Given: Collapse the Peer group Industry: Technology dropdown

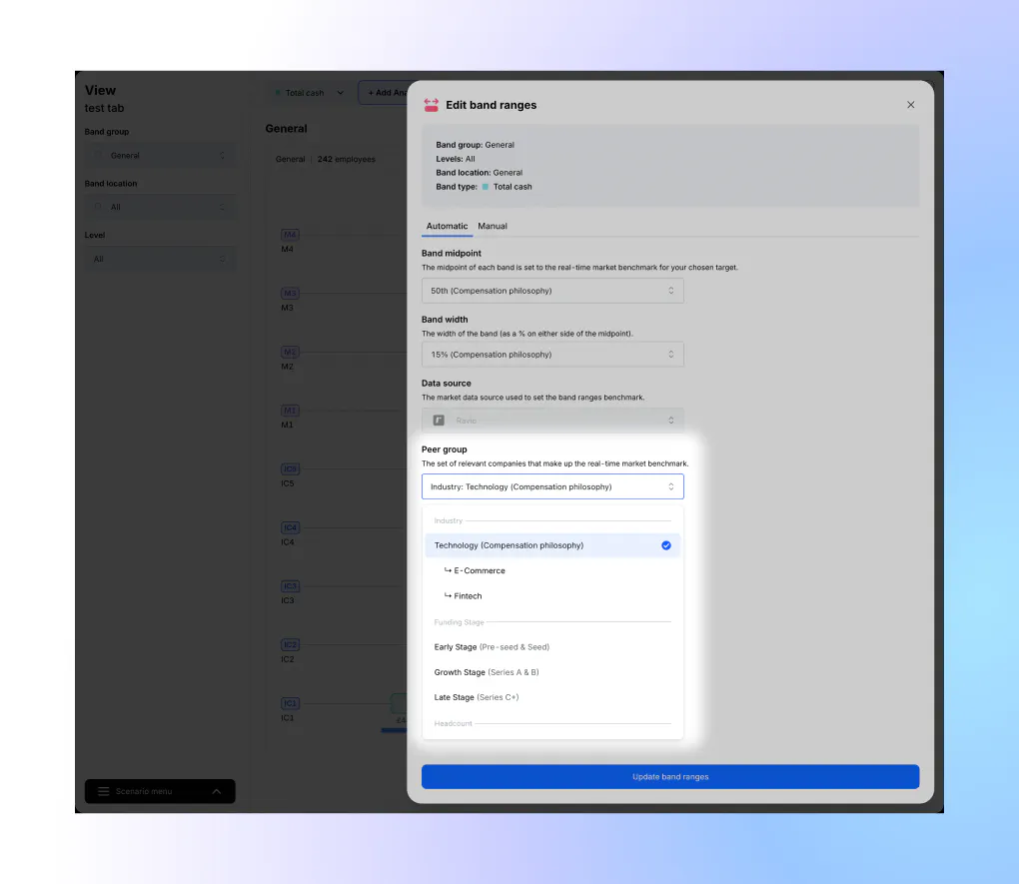Looking at the screenshot, I should [x=552, y=486].
